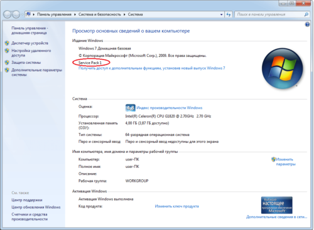Expand the arrow after Система и безопасность breadcrumb
Screen dimensions: 314x230
click(124, 14)
